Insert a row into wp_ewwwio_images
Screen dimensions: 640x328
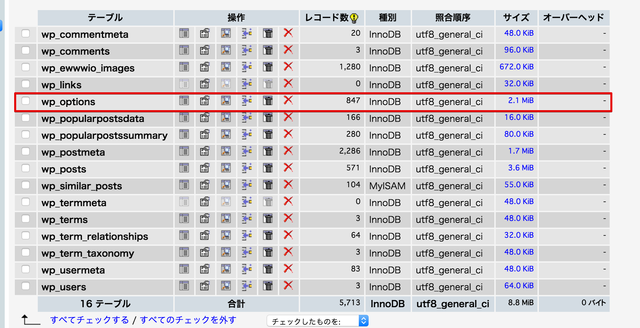(x=247, y=67)
